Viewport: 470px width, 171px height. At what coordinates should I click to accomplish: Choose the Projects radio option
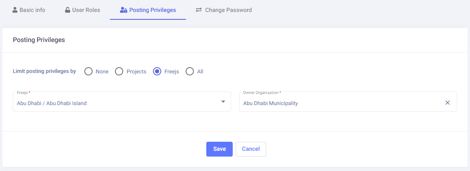(119, 71)
